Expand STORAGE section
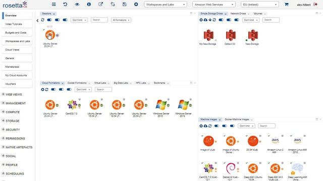 [x=3, y=121]
